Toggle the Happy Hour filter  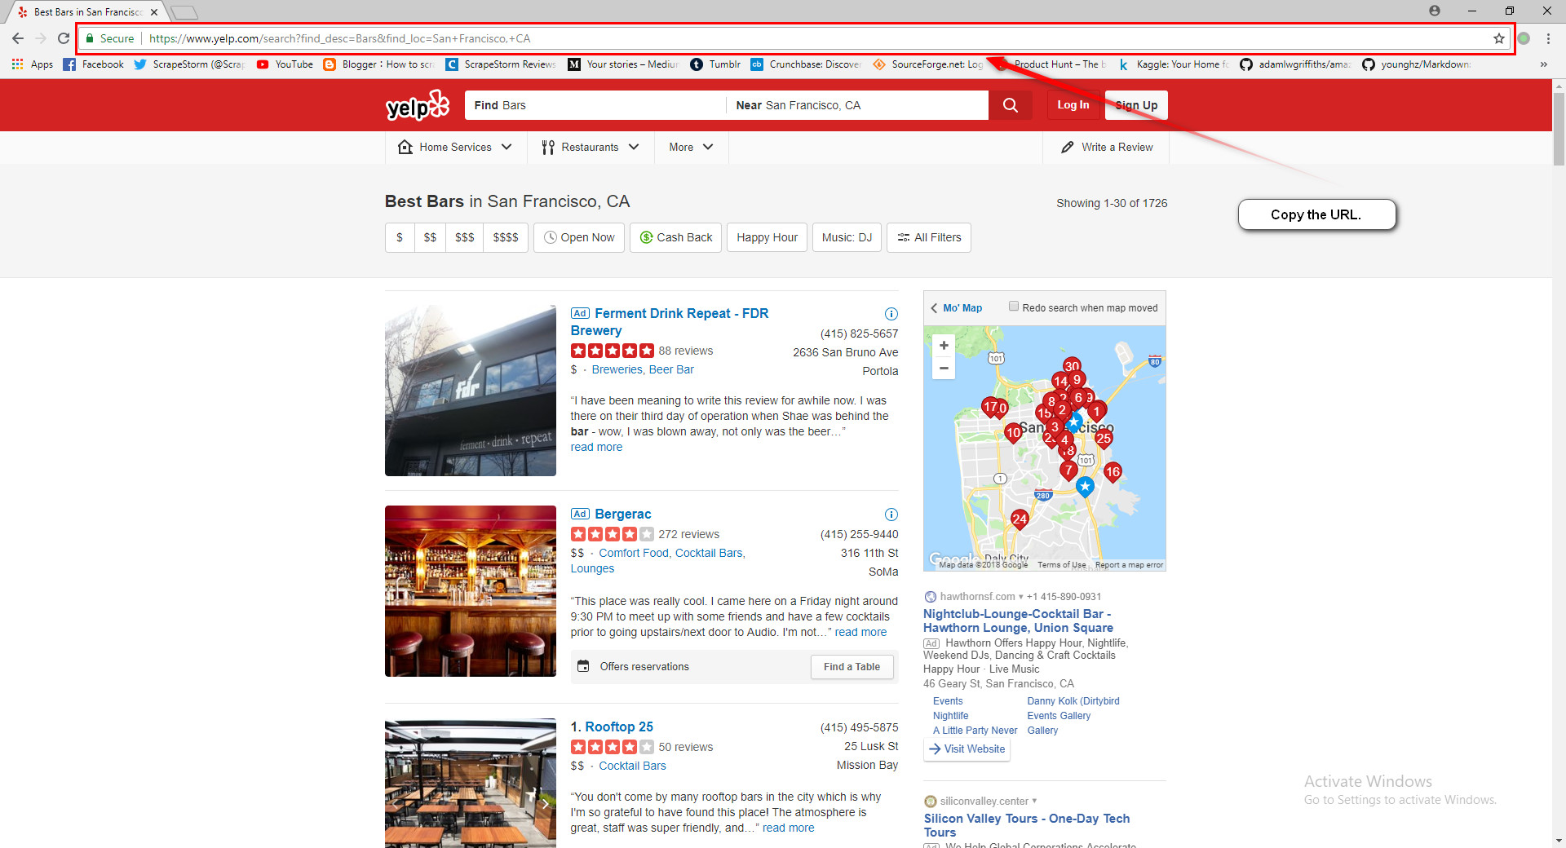pyautogui.click(x=767, y=237)
